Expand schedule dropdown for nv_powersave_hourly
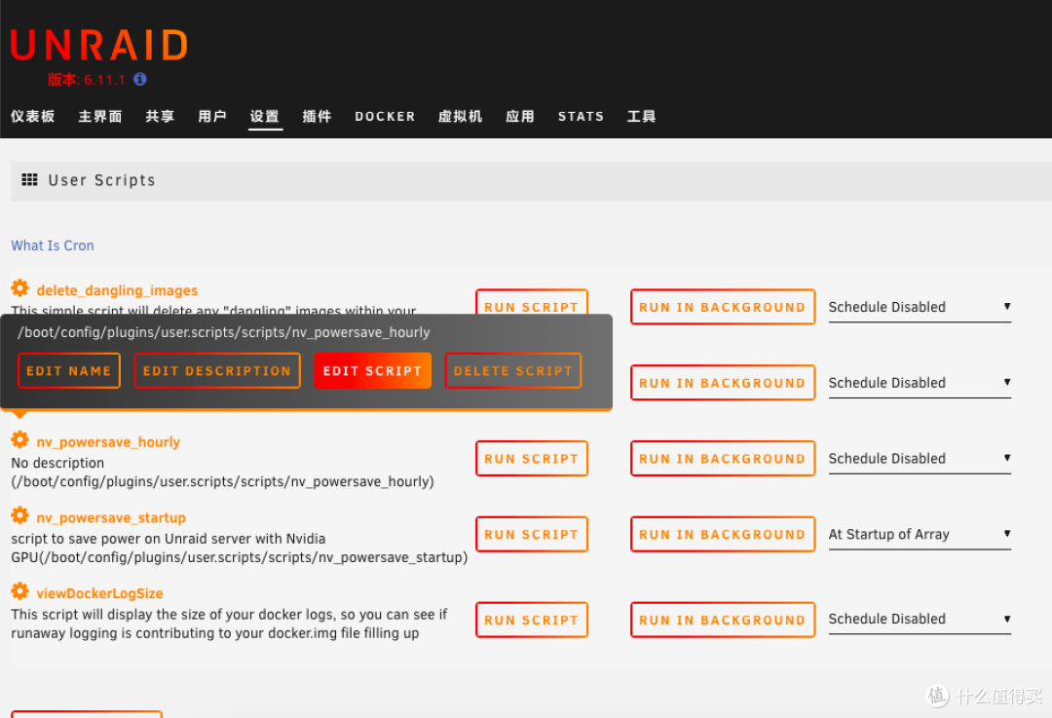The width and height of the screenshot is (1052, 718). [x=919, y=459]
